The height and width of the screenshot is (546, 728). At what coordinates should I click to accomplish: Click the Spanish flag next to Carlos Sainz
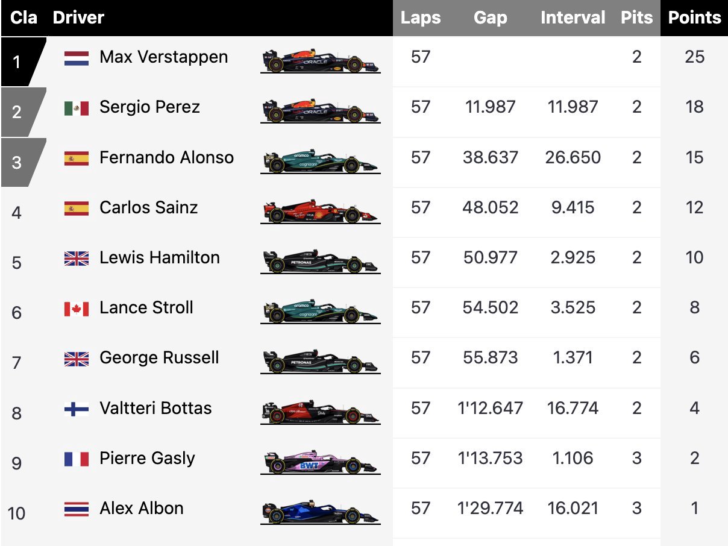tap(77, 209)
